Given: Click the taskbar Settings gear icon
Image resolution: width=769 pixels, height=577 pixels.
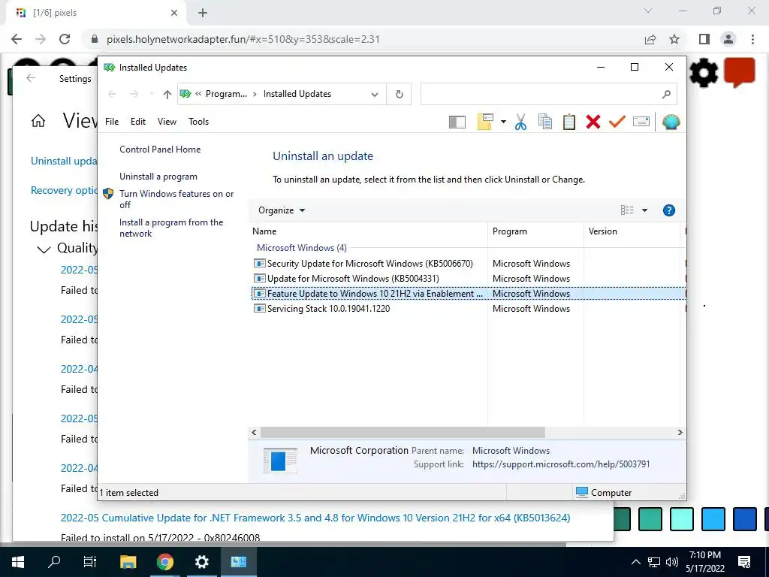Looking at the screenshot, I should point(201,562).
